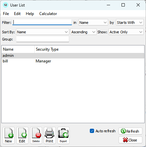Click the Print icon button
This screenshot has height=147, width=146.
50,135
